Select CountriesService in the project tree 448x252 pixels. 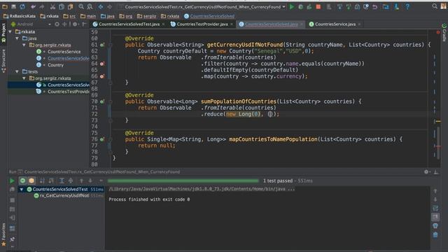tap(64, 52)
